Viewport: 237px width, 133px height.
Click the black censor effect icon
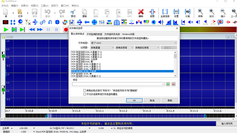6,22
